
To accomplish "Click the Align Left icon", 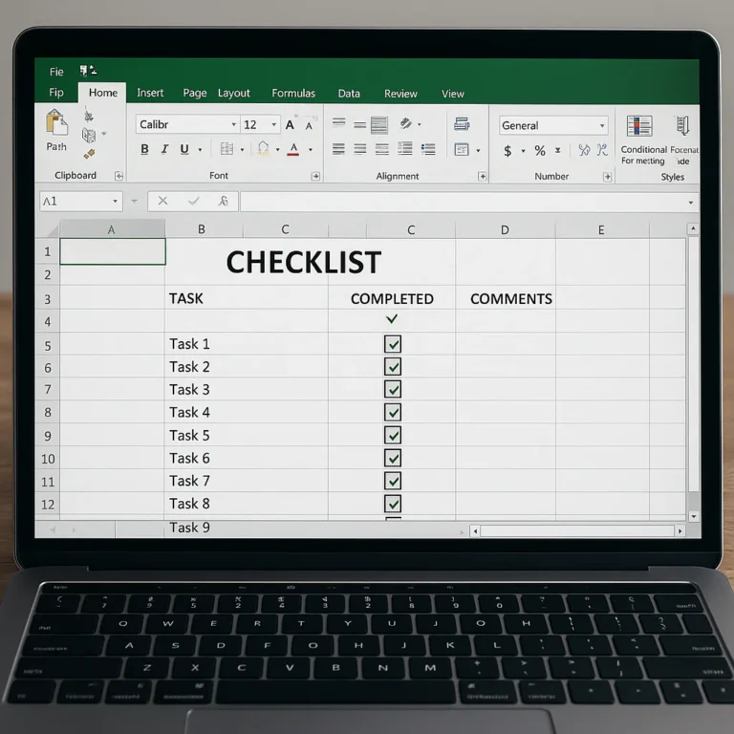I will tap(338, 149).
